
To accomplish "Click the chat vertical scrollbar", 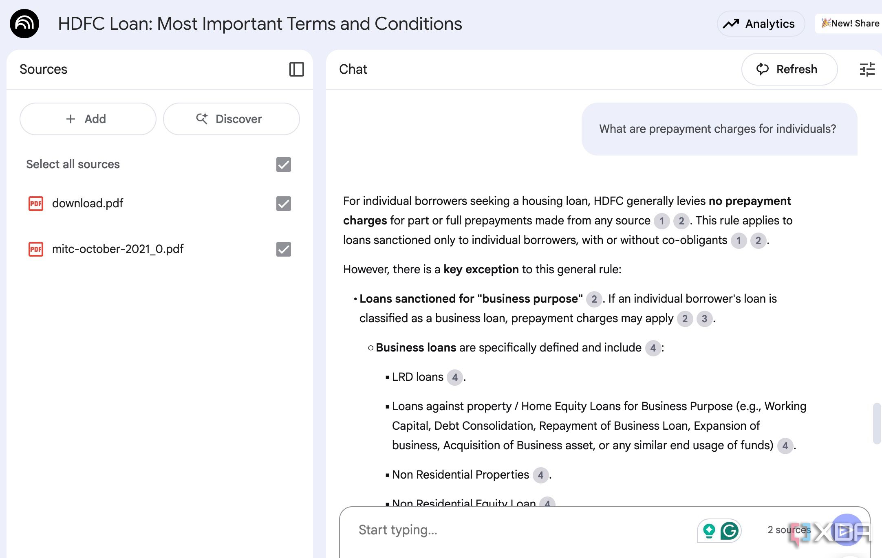I will pos(876,424).
